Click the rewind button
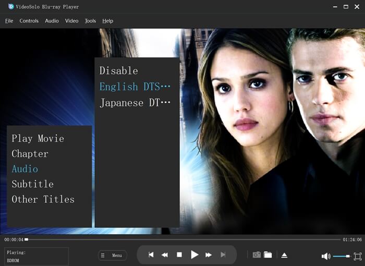Viewport: 365px width, 266px height. click(x=165, y=255)
